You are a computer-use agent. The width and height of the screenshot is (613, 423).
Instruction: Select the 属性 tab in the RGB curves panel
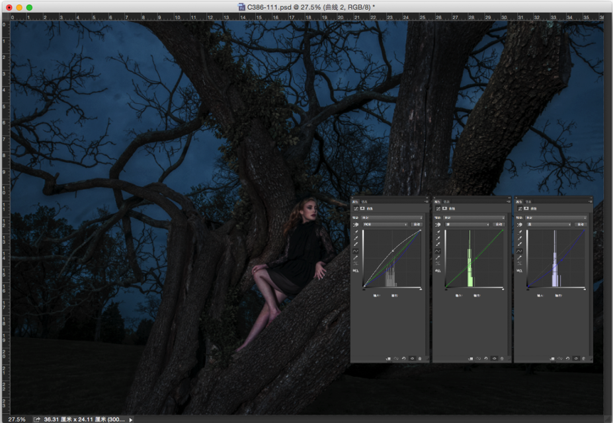(355, 202)
